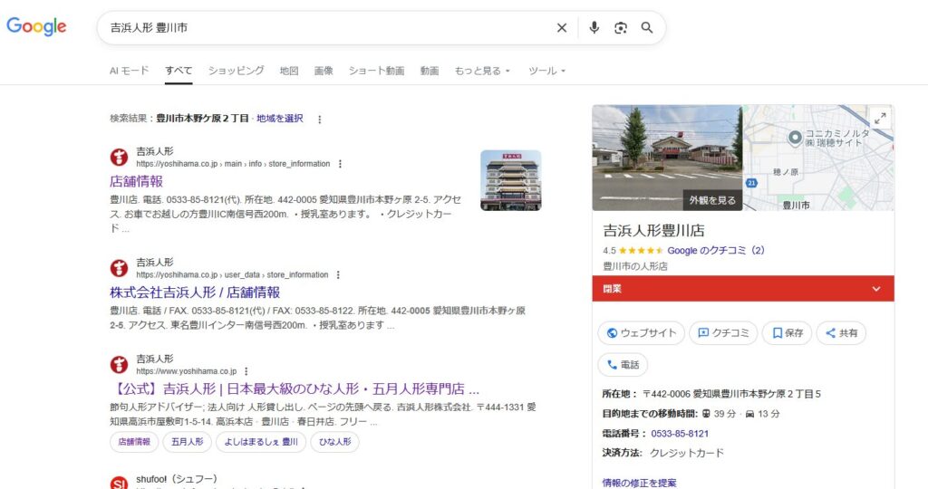
Task: Expand the 閉業 hours banner
Action: point(875,289)
